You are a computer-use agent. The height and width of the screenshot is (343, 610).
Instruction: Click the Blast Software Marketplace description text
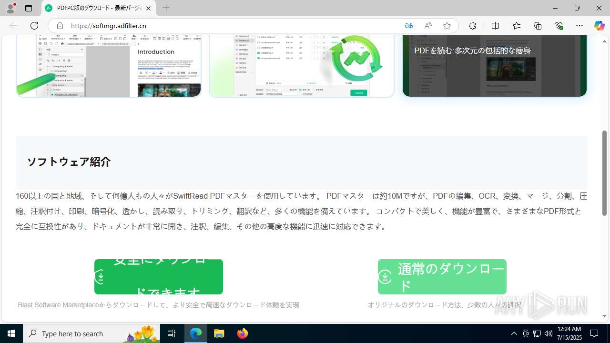tap(159, 305)
